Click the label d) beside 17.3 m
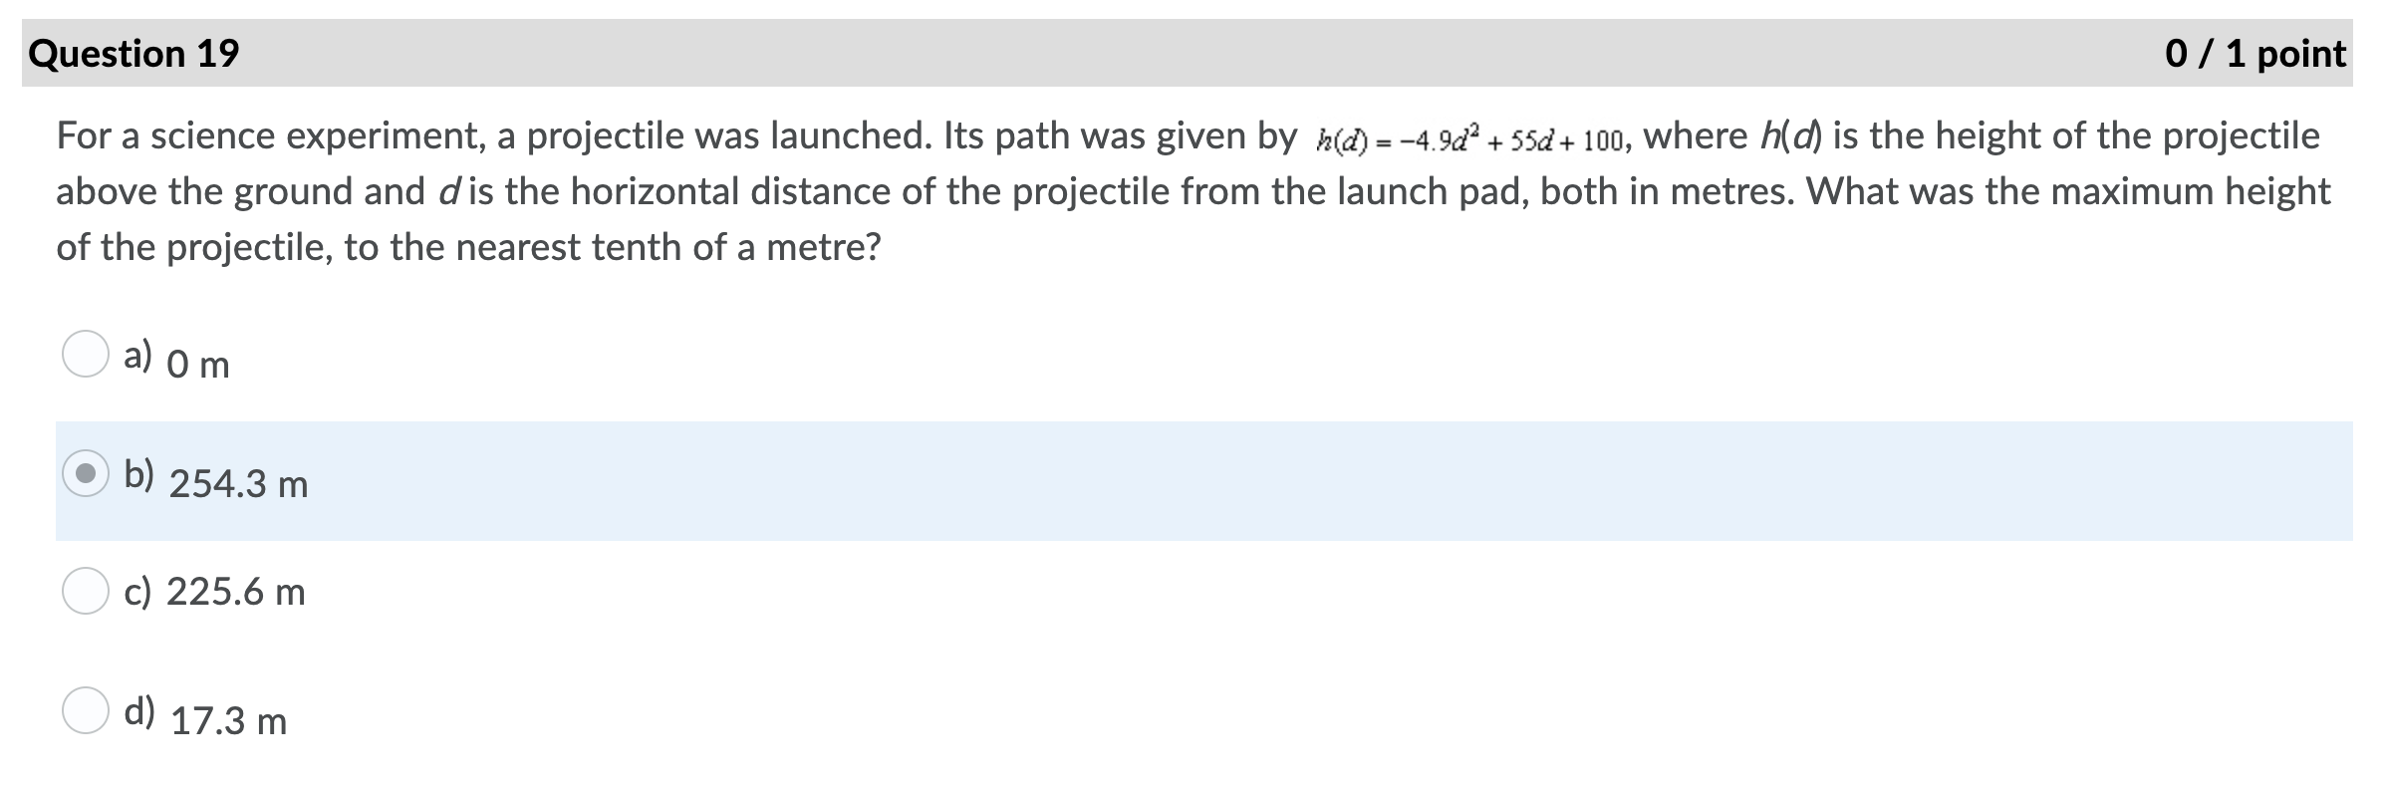The height and width of the screenshot is (785, 2389). (139, 707)
